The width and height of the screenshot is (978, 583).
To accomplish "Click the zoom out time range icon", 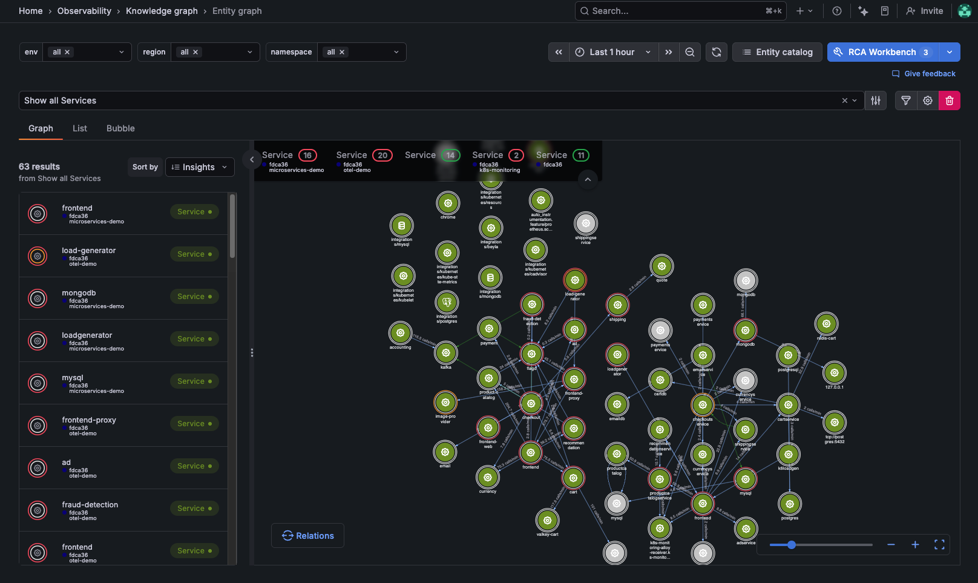I will pyautogui.click(x=690, y=52).
